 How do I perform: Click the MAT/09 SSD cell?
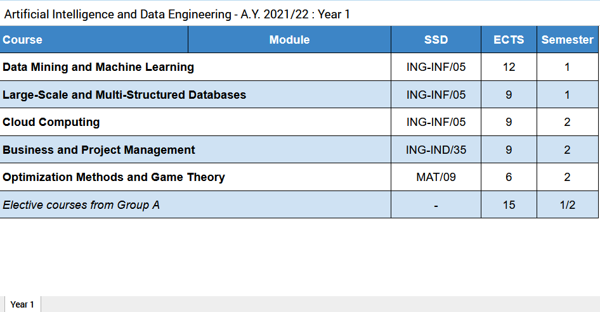tap(436, 177)
